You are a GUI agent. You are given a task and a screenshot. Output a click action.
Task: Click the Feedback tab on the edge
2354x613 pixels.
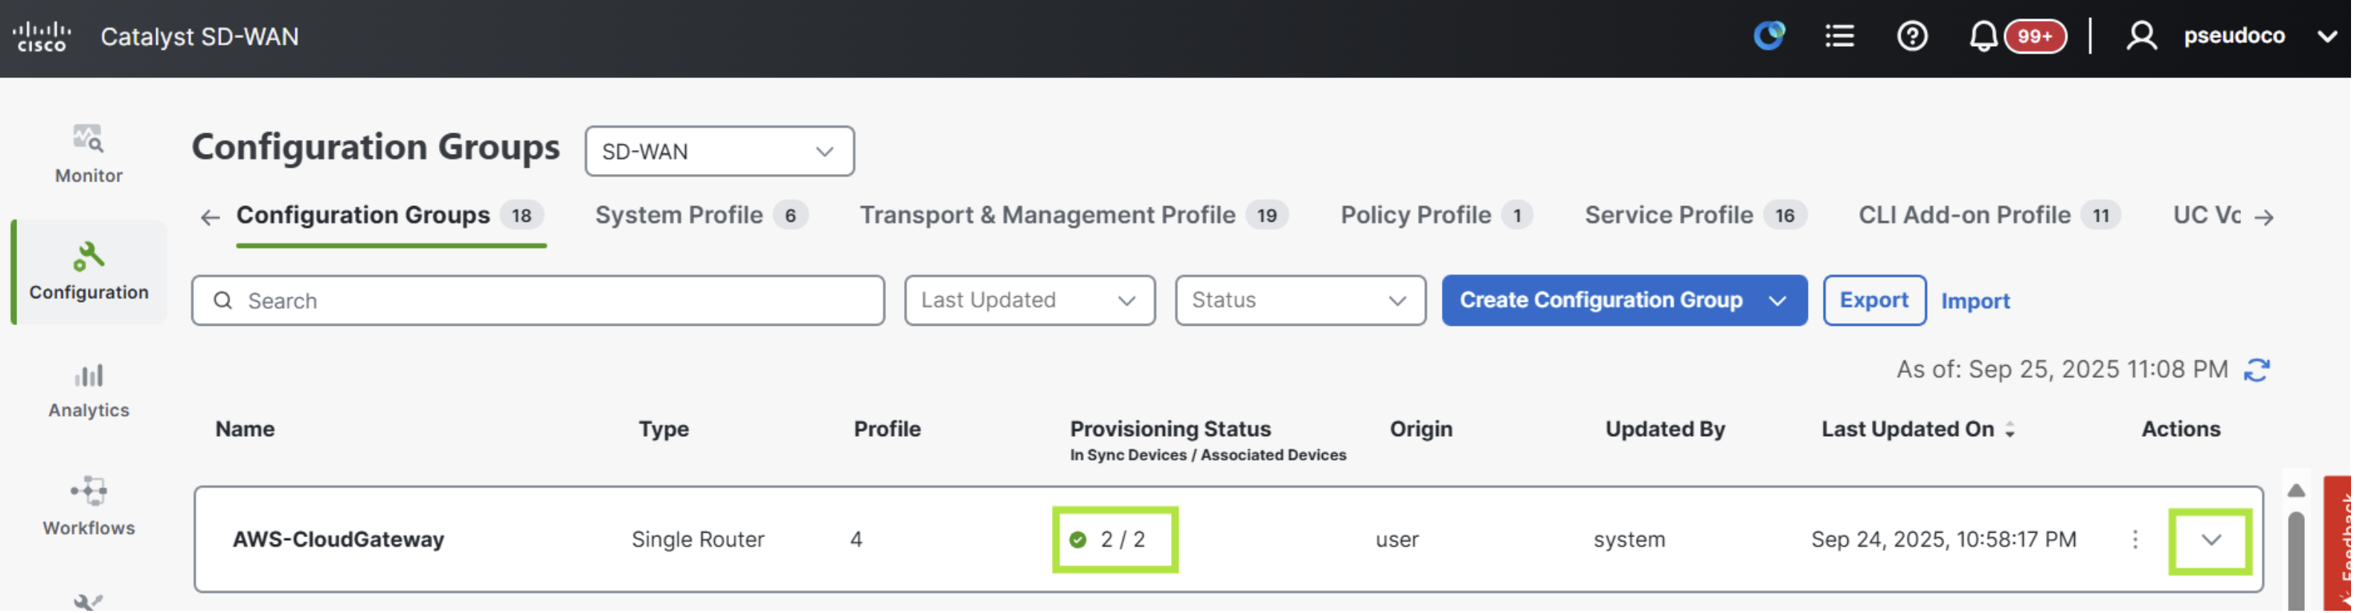point(2339,545)
